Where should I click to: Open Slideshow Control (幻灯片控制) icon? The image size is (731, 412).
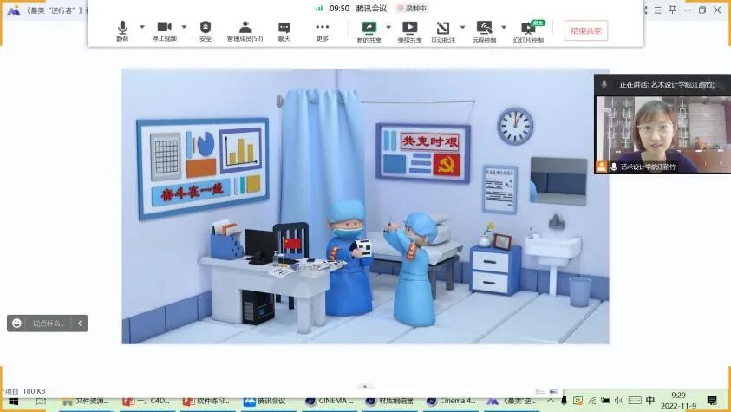527,29
